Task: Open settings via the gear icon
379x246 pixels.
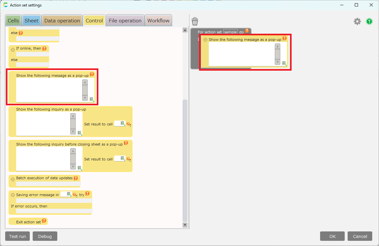Action: 357,21
